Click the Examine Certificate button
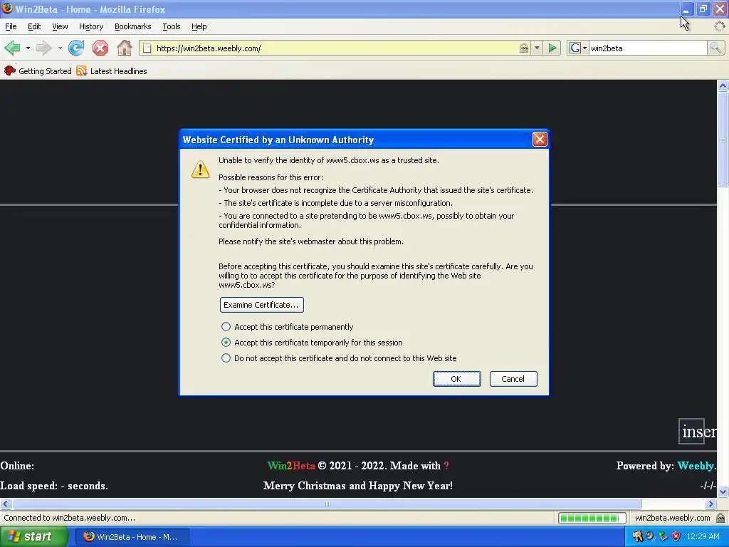The height and width of the screenshot is (547, 729). (262, 305)
